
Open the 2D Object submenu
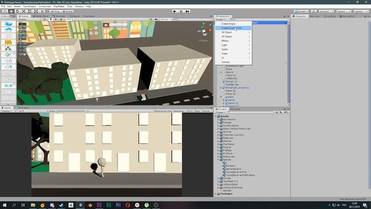point(233,37)
